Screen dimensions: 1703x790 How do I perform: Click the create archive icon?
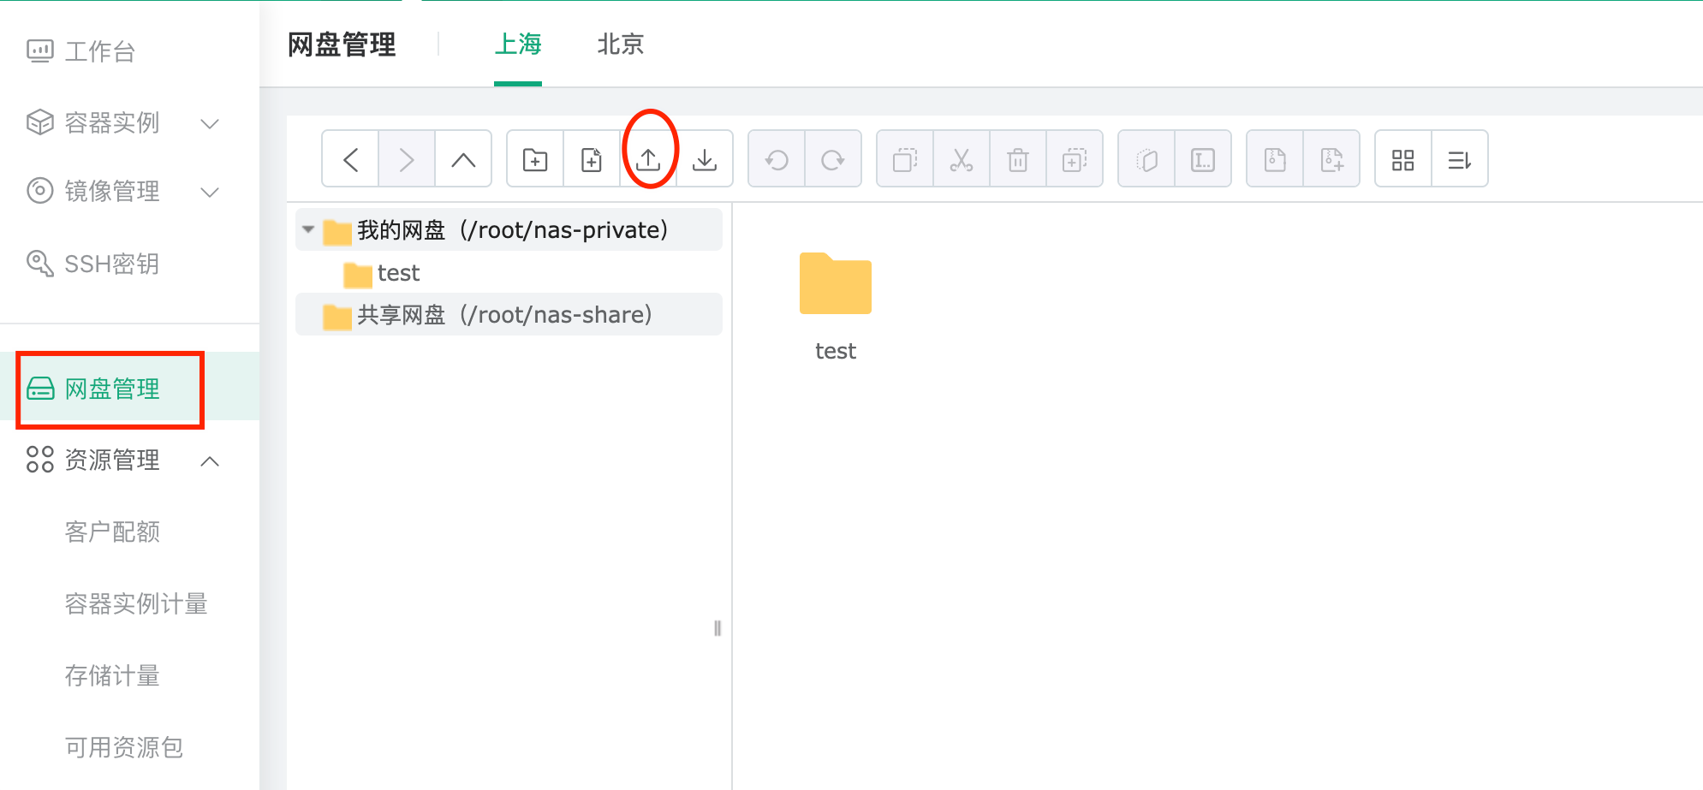pyautogui.click(x=1331, y=159)
